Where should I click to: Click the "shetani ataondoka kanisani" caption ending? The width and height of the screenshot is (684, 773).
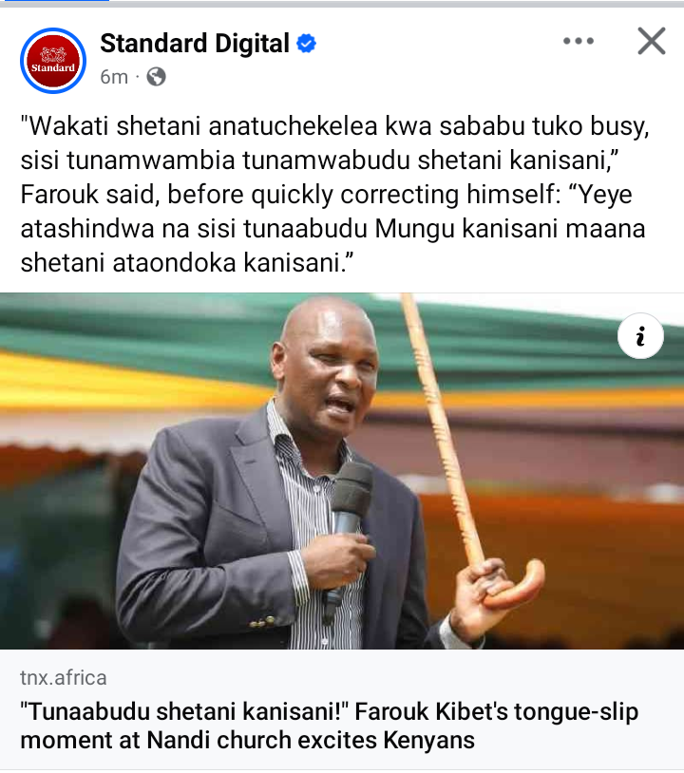[187, 262]
